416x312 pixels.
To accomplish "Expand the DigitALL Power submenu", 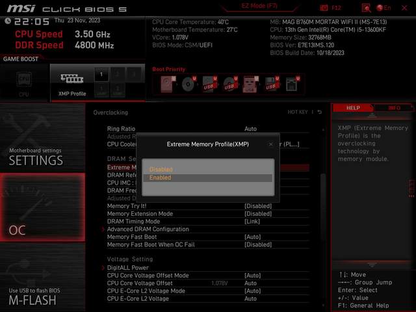I will click(x=128, y=268).
